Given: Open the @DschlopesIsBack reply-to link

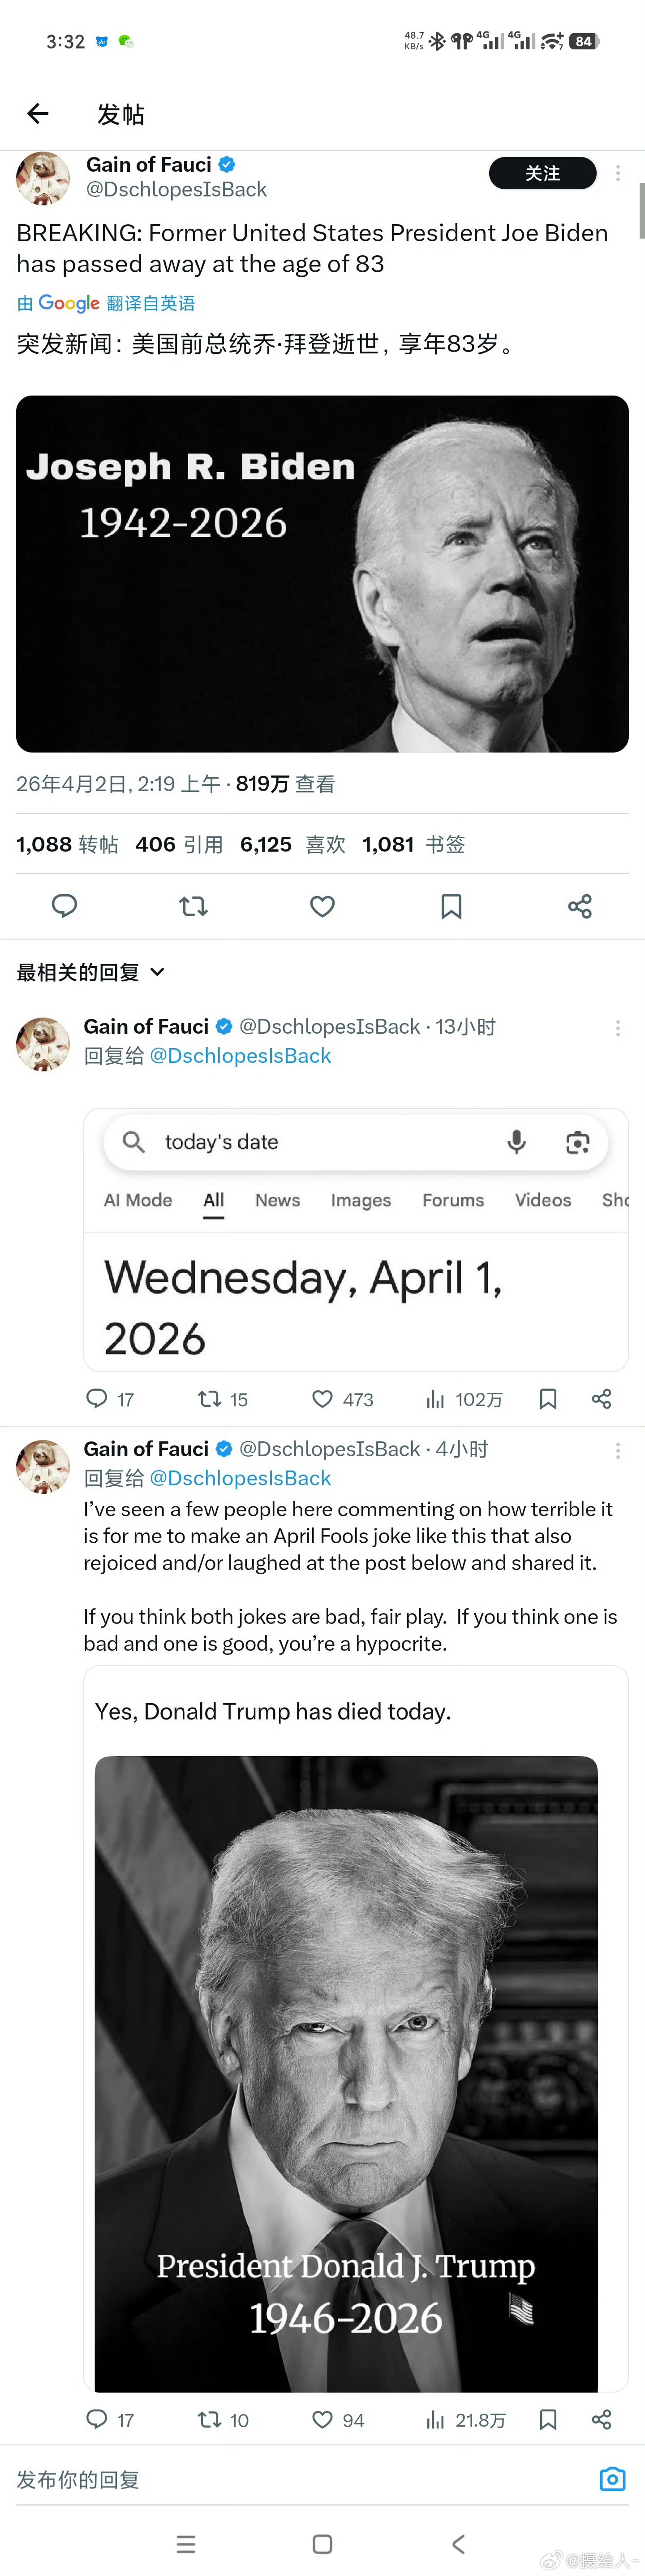Looking at the screenshot, I should 240,1056.
